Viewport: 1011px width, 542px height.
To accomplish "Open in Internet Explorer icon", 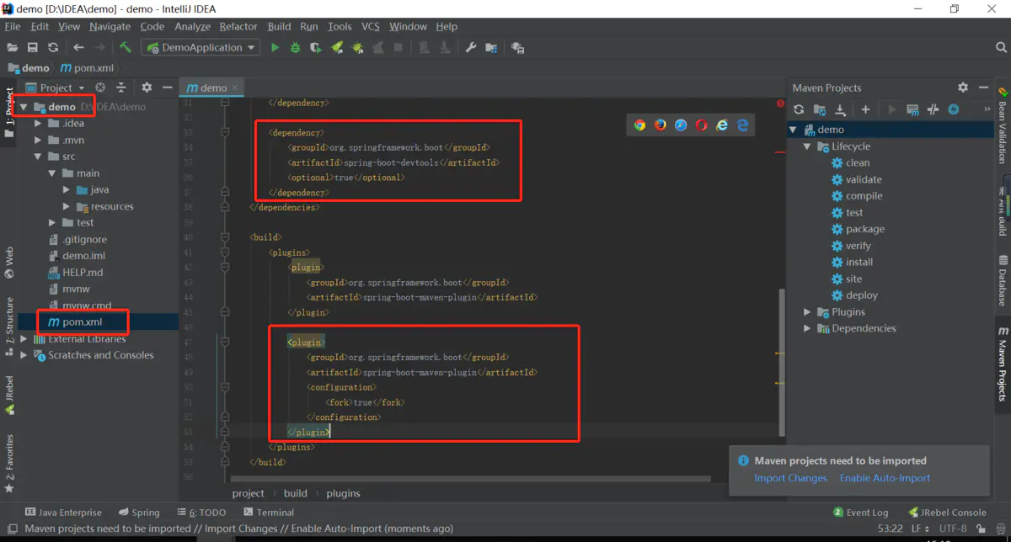I will pos(722,125).
